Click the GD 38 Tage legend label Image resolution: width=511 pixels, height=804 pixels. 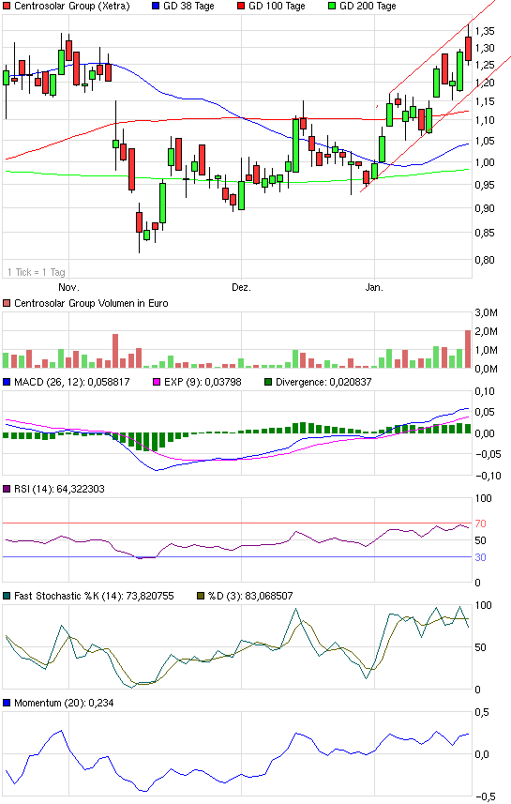[188, 7]
